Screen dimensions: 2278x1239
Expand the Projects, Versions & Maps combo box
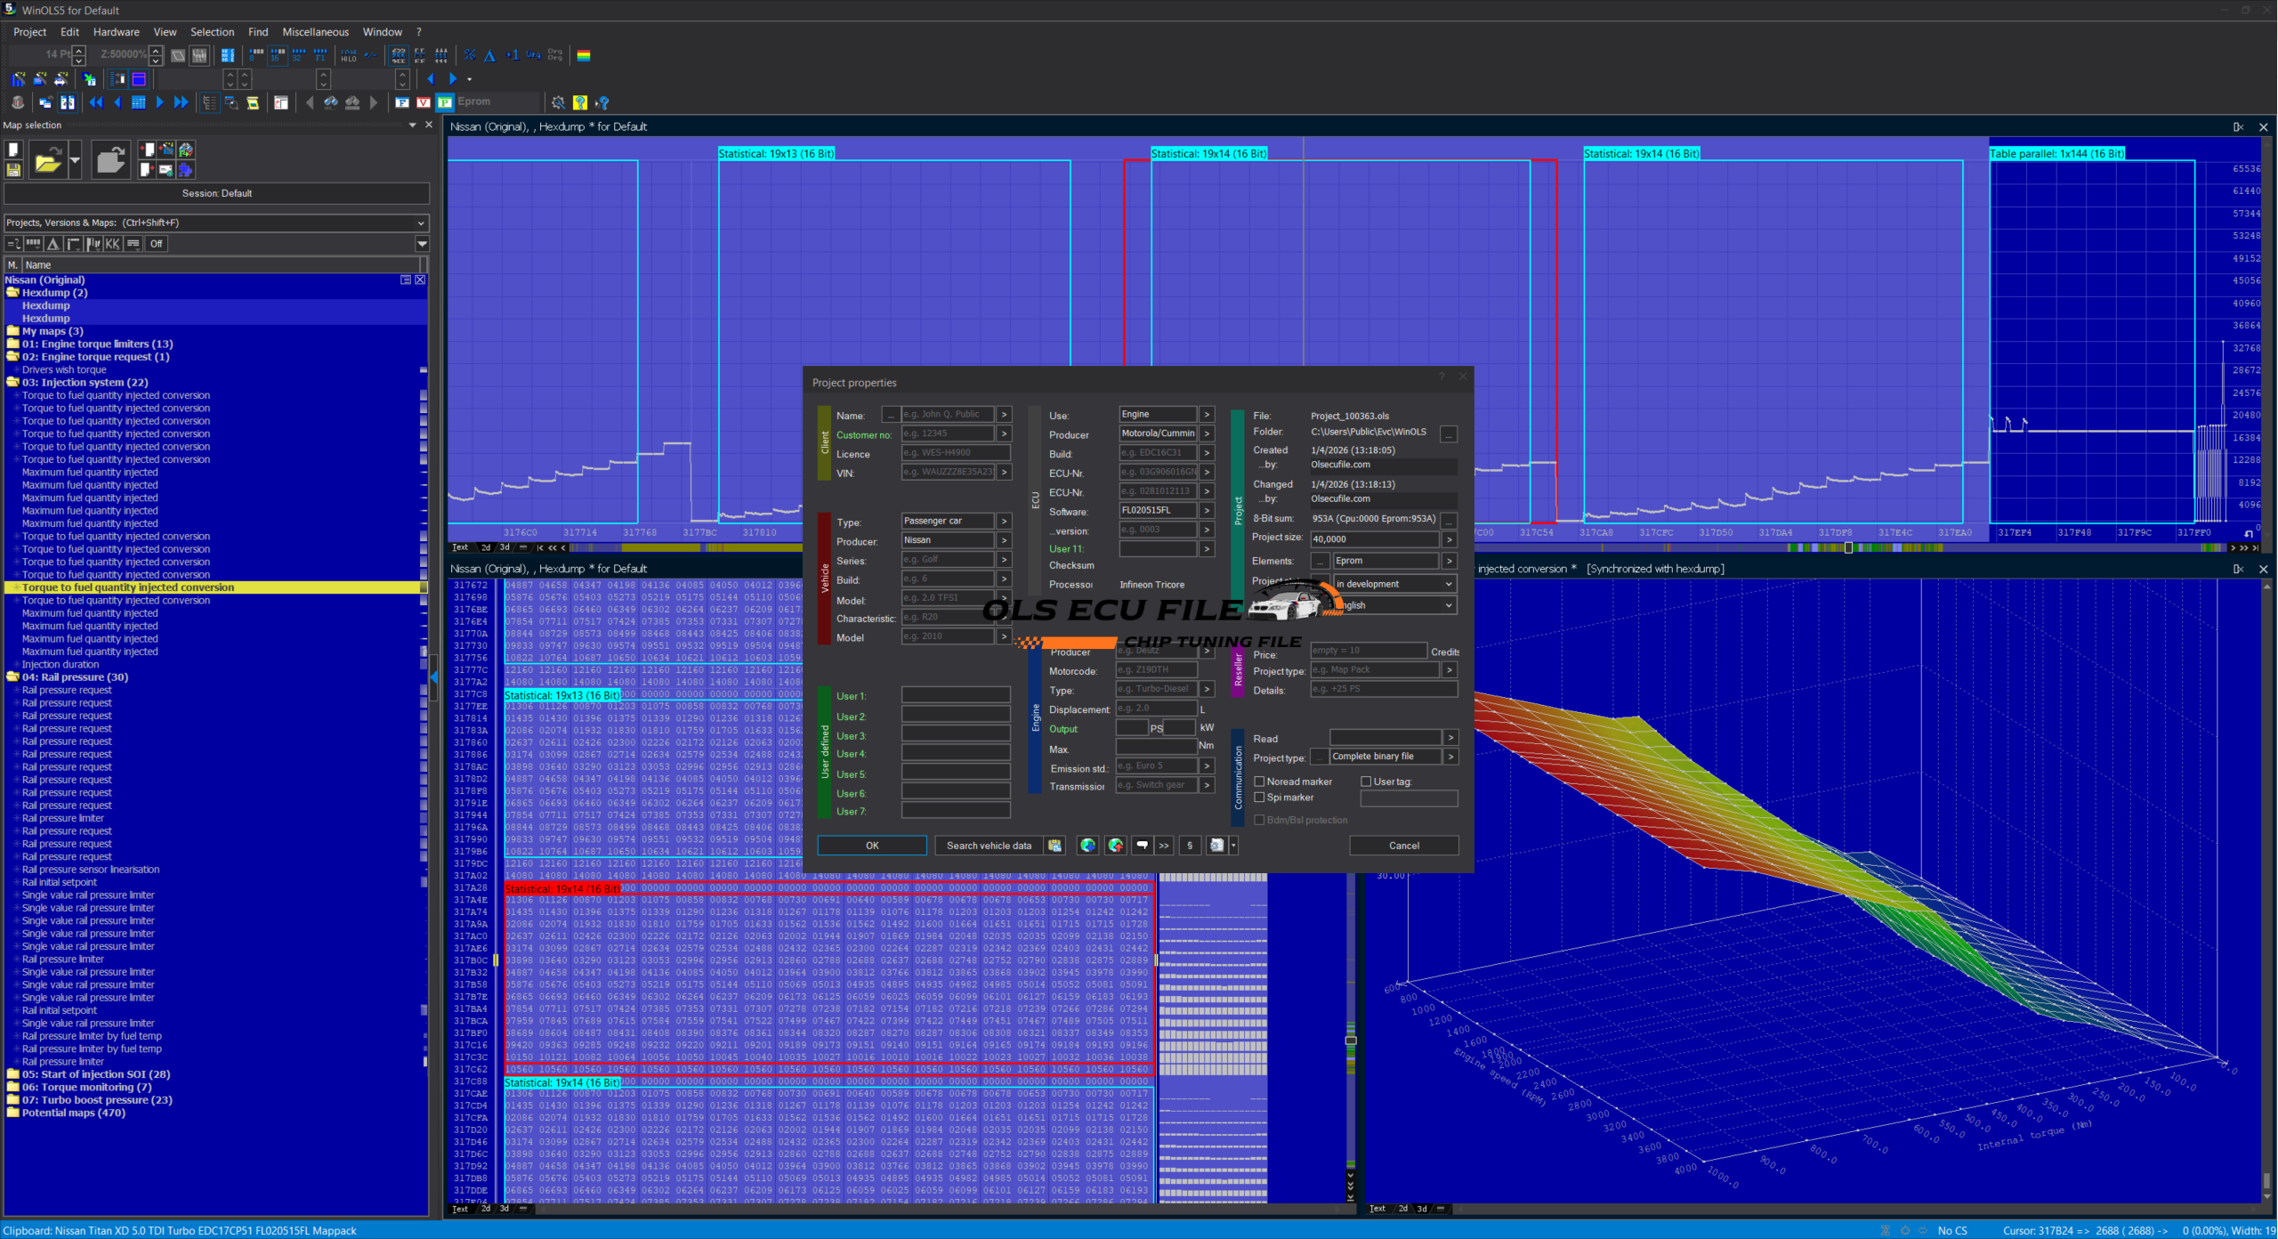coord(421,223)
